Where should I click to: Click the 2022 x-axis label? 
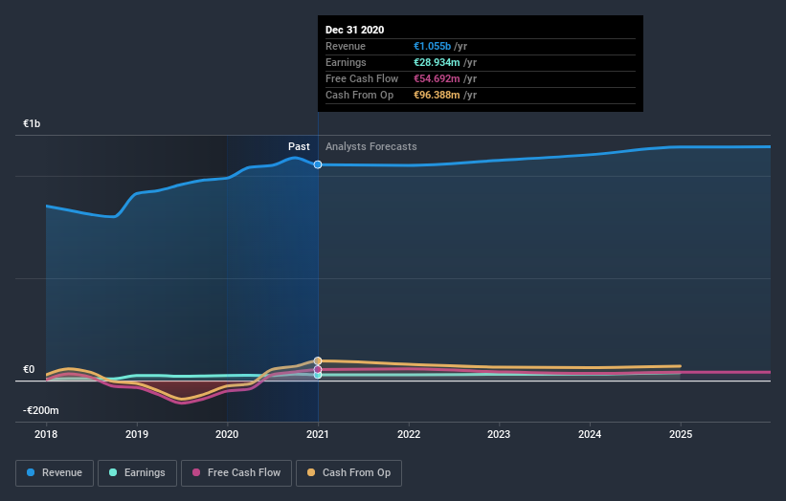[x=409, y=434]
